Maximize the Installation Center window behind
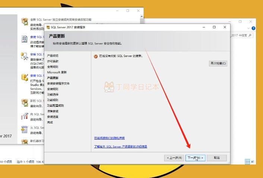Image resolution: width=263 pixels, height=178 pixels. click(128, 11)
